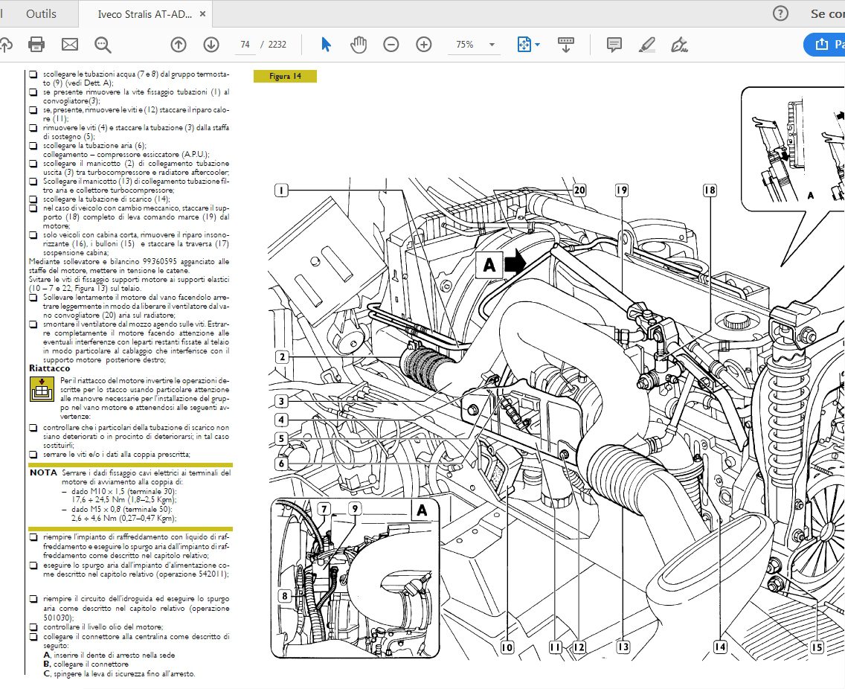Click the fit page to window icon
The width and height of the screenshot is (845, 689).
pos(524,44)
